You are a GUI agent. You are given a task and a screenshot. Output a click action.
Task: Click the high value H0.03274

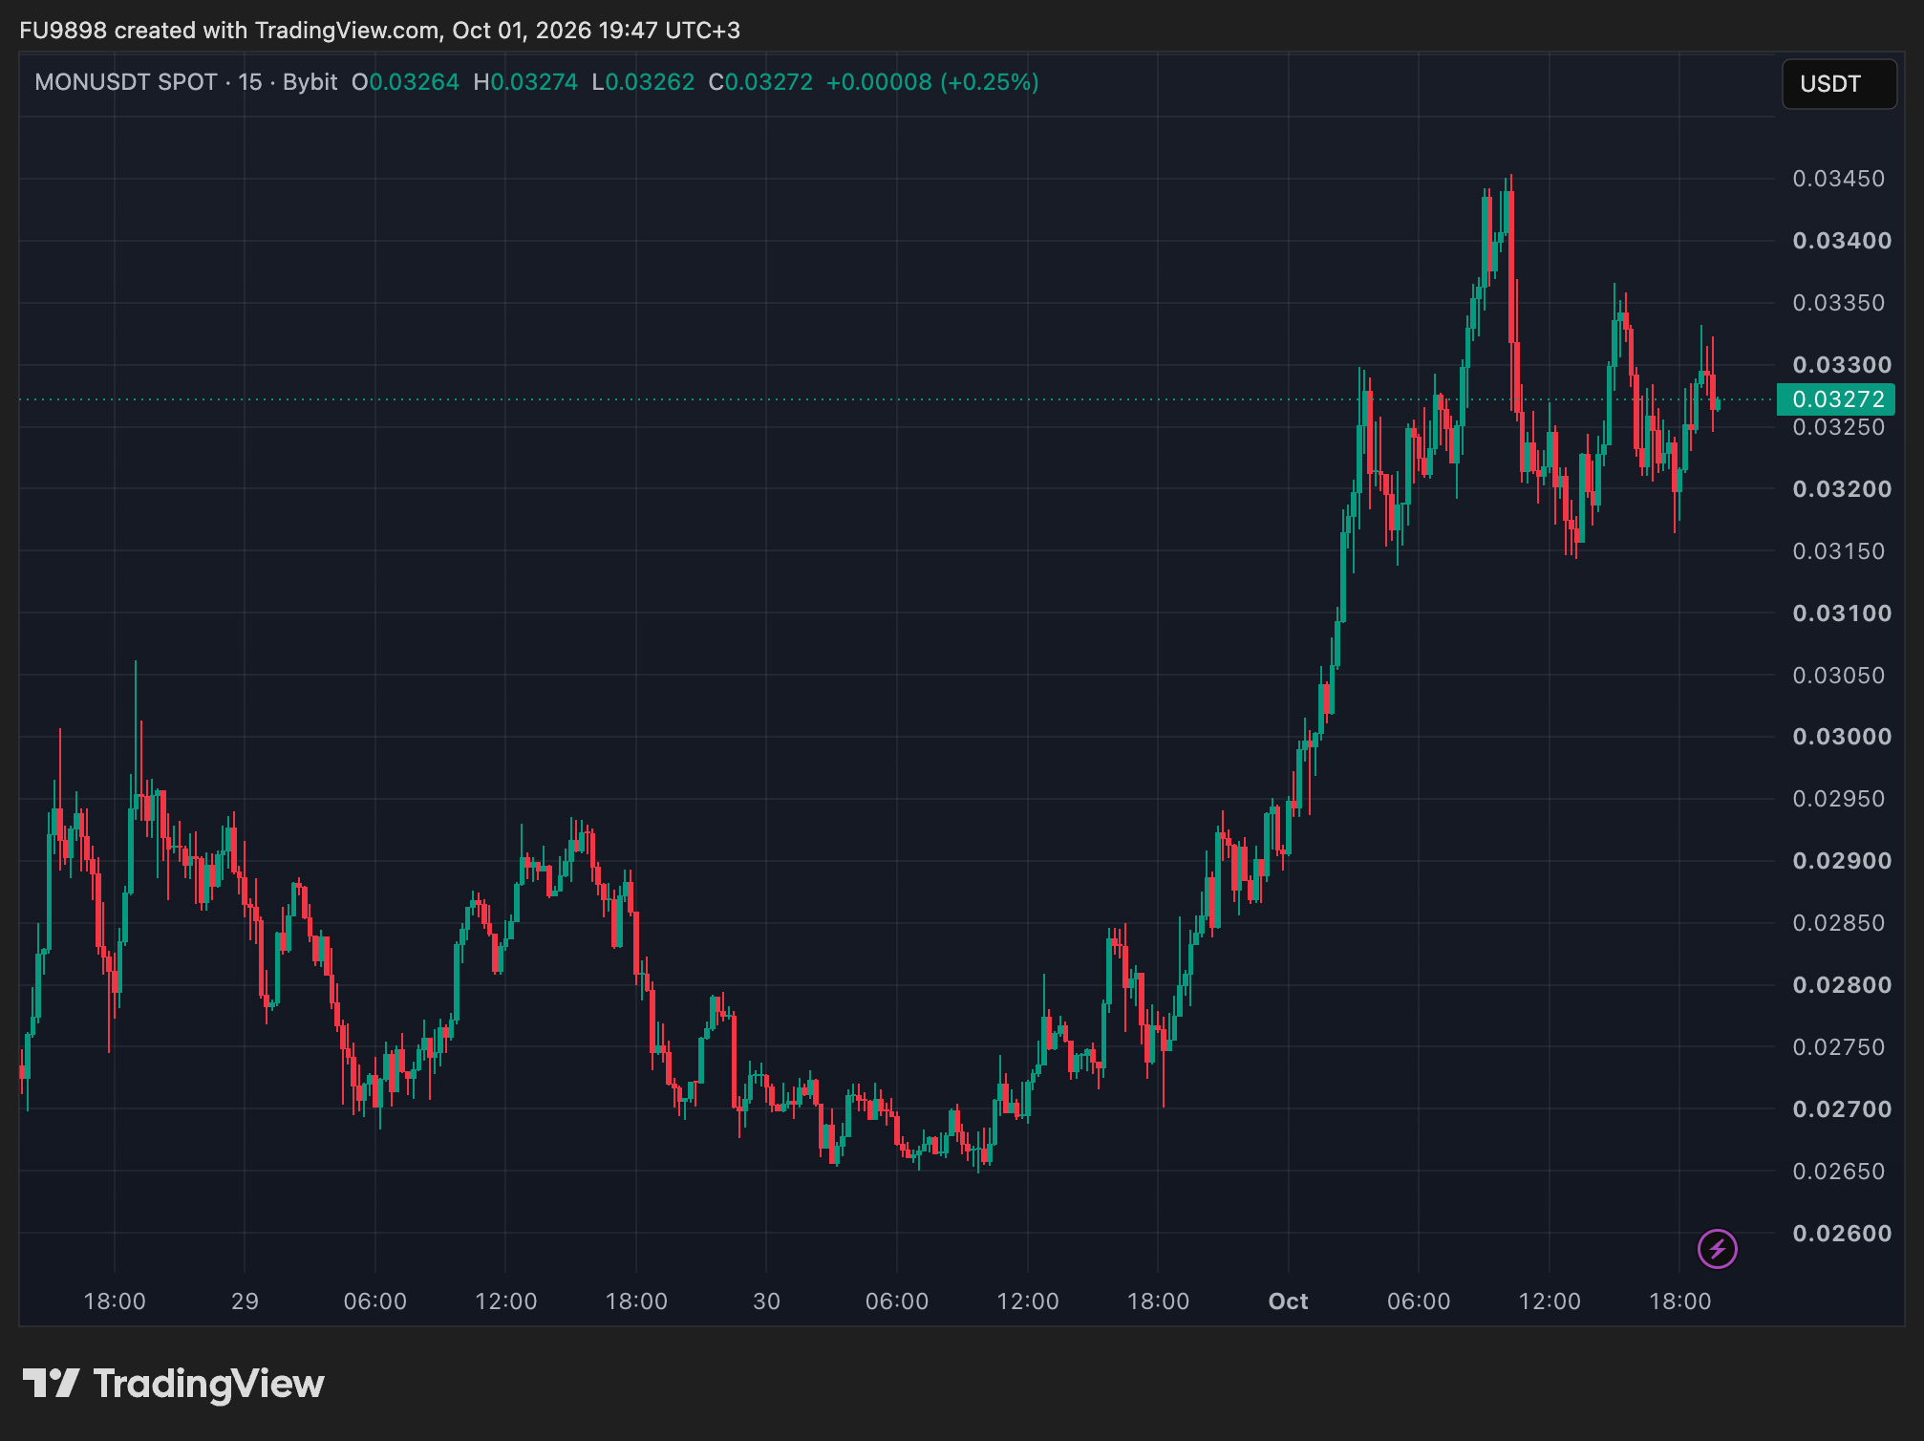point(525,82)
